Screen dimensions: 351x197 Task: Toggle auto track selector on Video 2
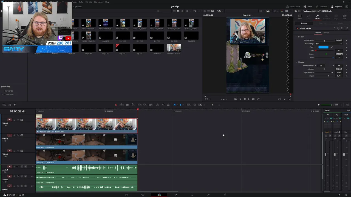pyautogui.click(x=18, y=135)
